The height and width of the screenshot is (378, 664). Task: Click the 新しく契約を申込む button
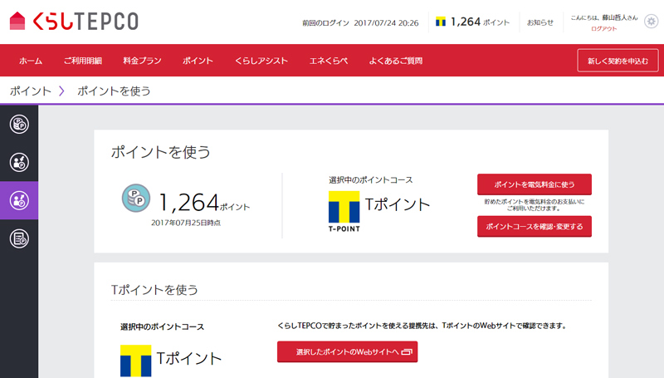(618, 61)
